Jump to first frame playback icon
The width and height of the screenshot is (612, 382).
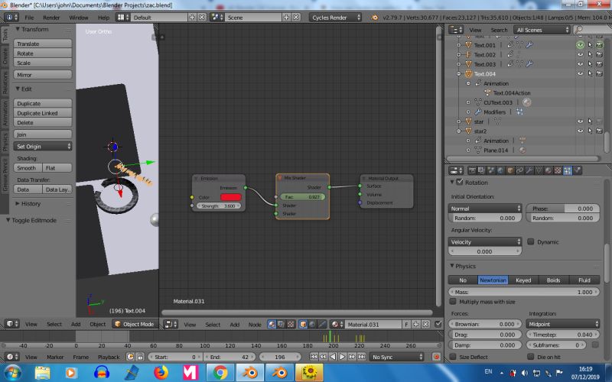(314, 357)
